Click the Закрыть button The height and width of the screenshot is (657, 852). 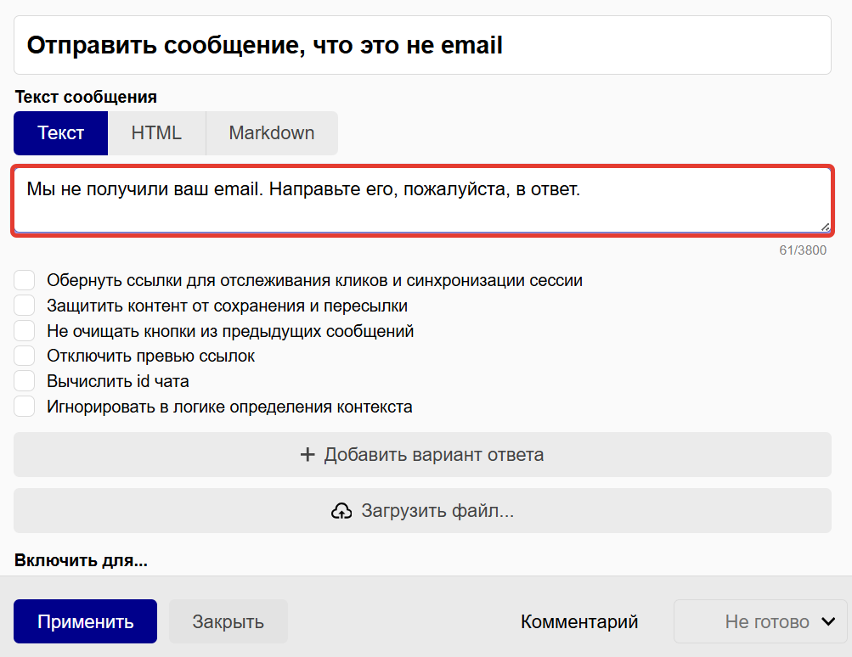coord(228,621)
